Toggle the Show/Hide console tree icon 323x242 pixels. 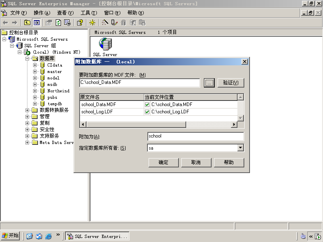[x=37, y=23]
